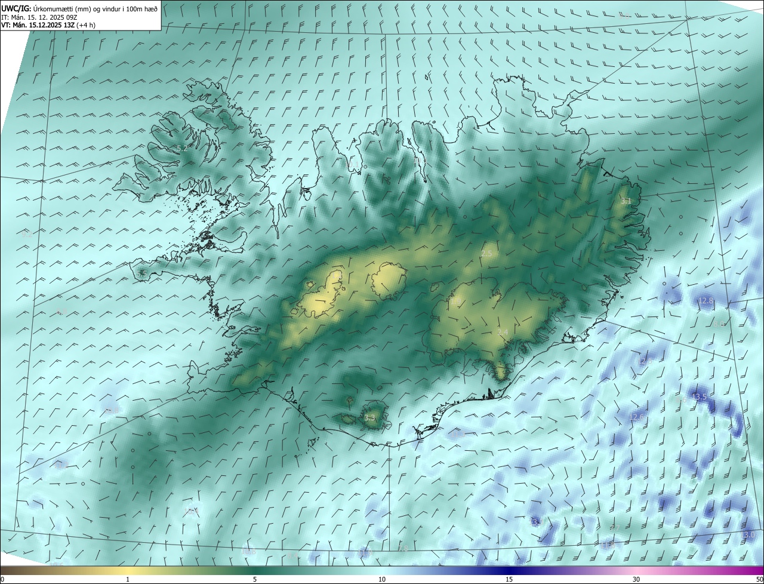Click the 3.1 value on the east coast
This screenshot has height=584, width=764.
[x=626, y=201]
